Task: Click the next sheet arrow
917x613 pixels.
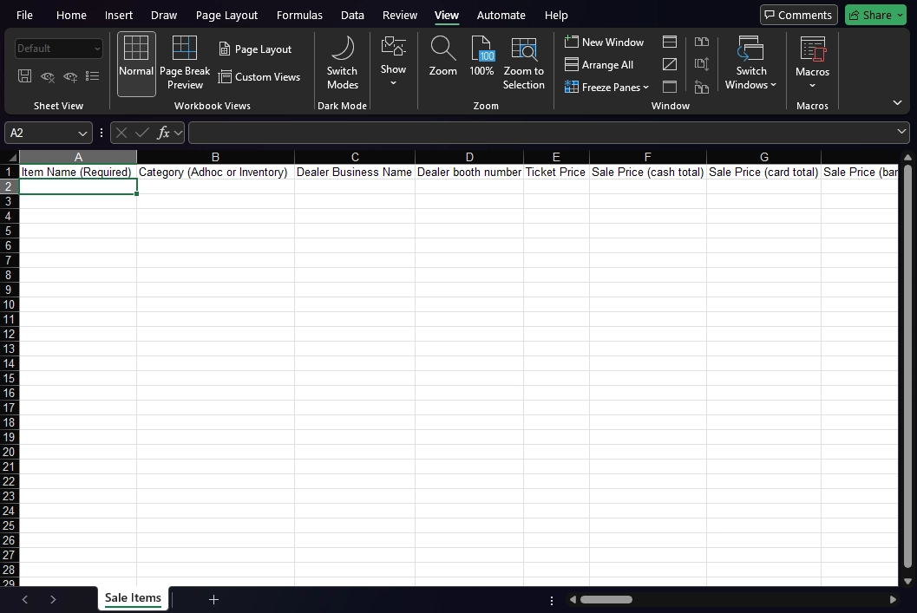Action: pyautogui.click(x=53, y=599)
